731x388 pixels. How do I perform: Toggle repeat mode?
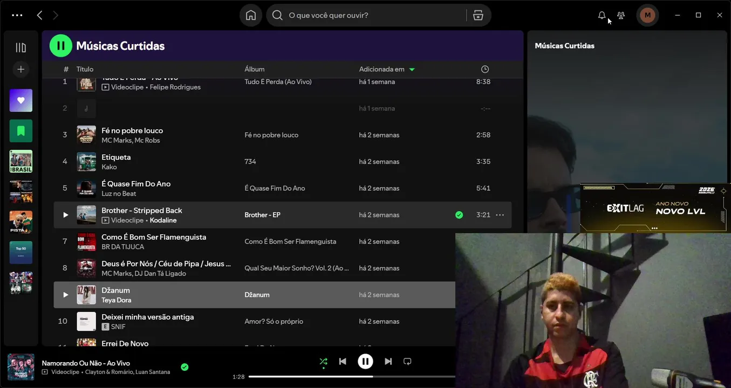click(x=408, y=362)
